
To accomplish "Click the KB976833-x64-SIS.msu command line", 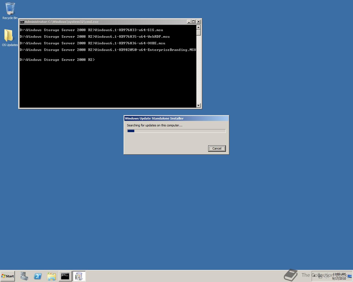I will pos(91,30).
